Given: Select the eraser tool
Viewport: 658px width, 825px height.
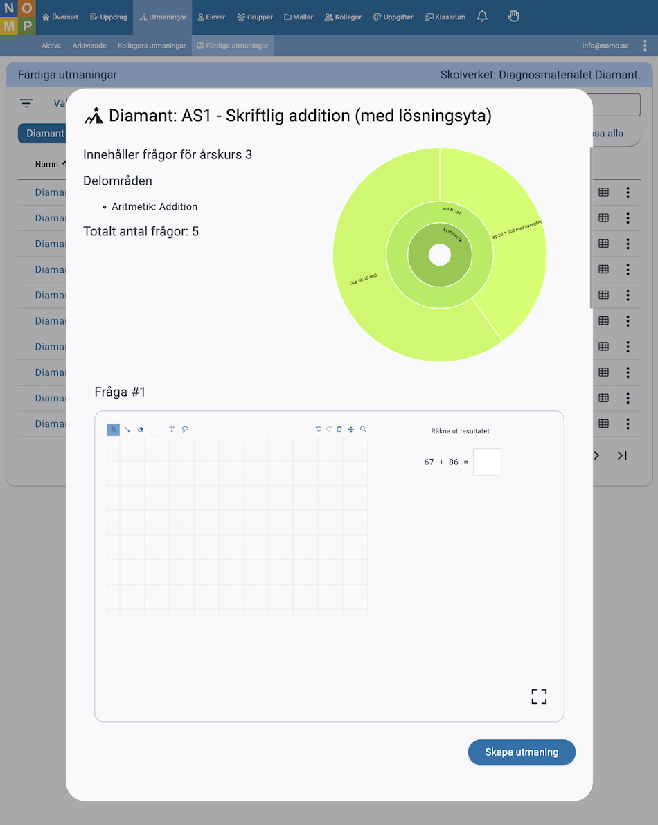Looking at the screenshot, I should coord(141,429).
